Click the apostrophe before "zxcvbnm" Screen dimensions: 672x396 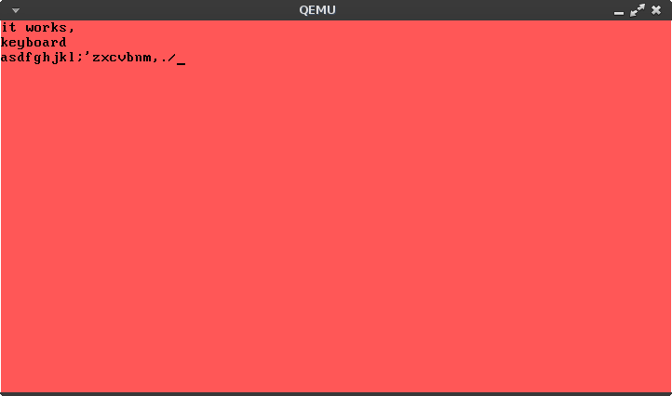[x=87, y=54]
